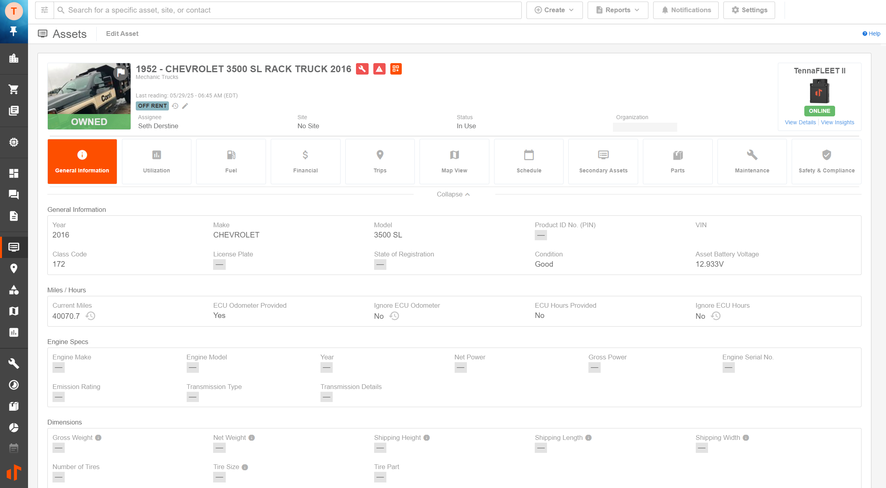The image size is (886, 488).
Task: Click the Gross Weight info icon
Action: click(x=98, y=438)
